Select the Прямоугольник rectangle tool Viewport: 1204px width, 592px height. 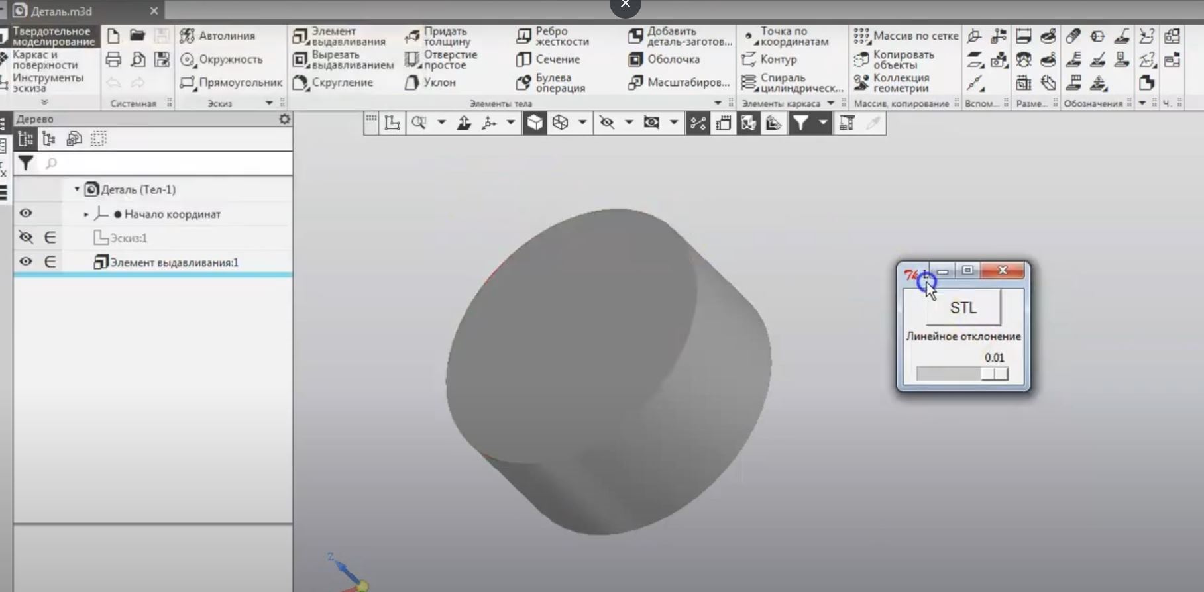tap(231, 83)
